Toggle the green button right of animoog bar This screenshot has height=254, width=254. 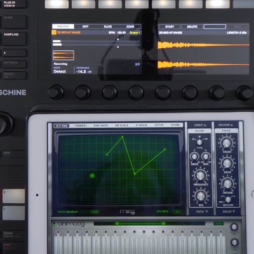tap(218, 224)
